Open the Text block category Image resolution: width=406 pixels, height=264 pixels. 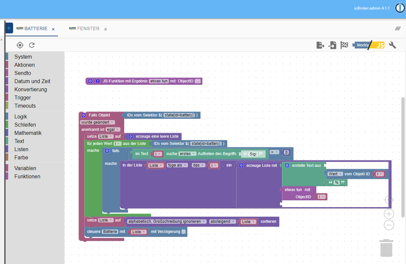coord(19,141)
